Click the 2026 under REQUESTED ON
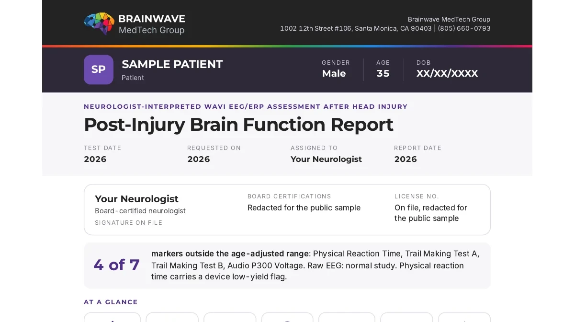The image size is (575, 322). 199,159
